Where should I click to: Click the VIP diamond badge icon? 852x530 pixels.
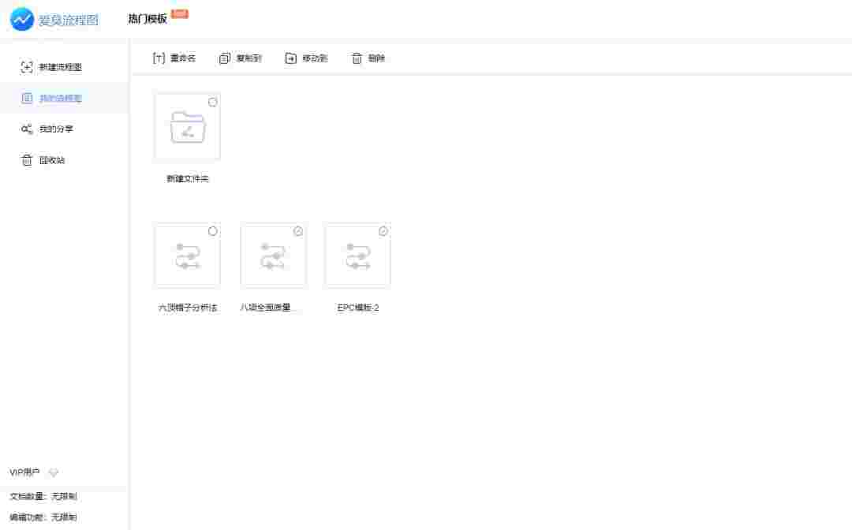click(x=53, y=472)
